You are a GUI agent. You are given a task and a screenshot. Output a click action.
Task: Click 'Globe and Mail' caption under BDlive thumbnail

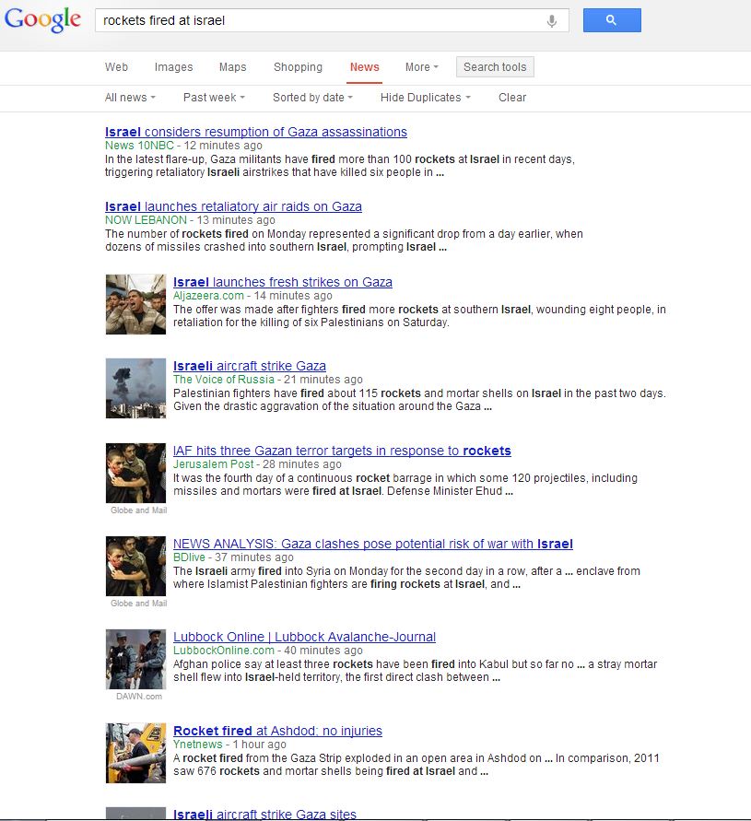pyautogui.click(x=139, y=604)
